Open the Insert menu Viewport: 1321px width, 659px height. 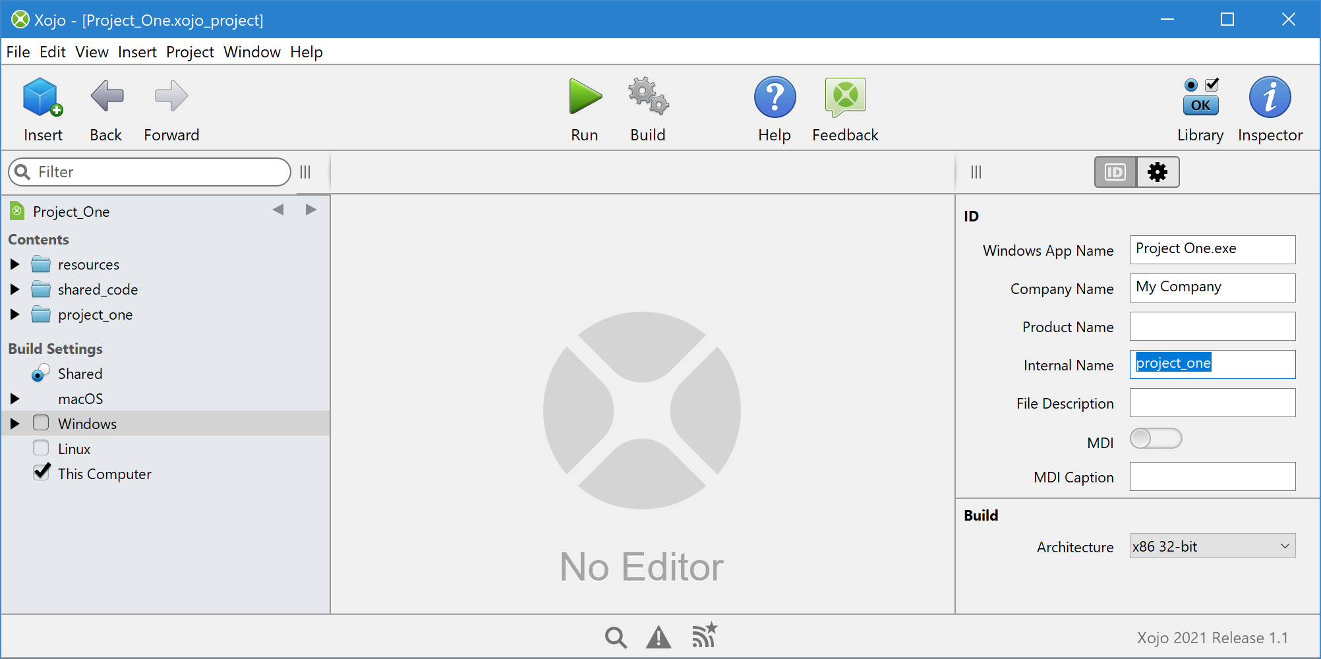point(137,52)
